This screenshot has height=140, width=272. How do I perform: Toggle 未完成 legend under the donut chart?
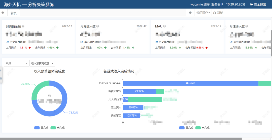click(58, 128)
